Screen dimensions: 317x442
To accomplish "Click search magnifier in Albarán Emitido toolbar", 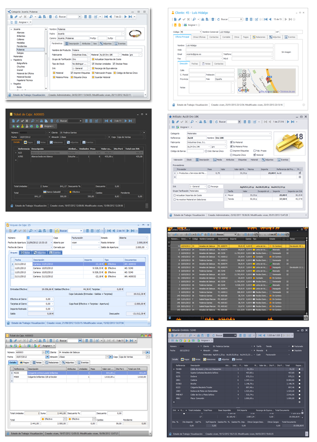I will click(190, 335).
